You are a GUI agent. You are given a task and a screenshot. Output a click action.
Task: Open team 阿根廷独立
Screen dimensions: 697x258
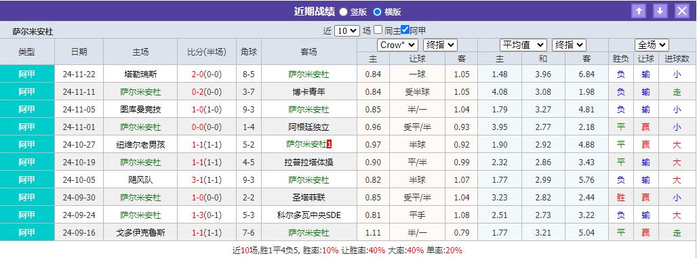coord(309,127)
